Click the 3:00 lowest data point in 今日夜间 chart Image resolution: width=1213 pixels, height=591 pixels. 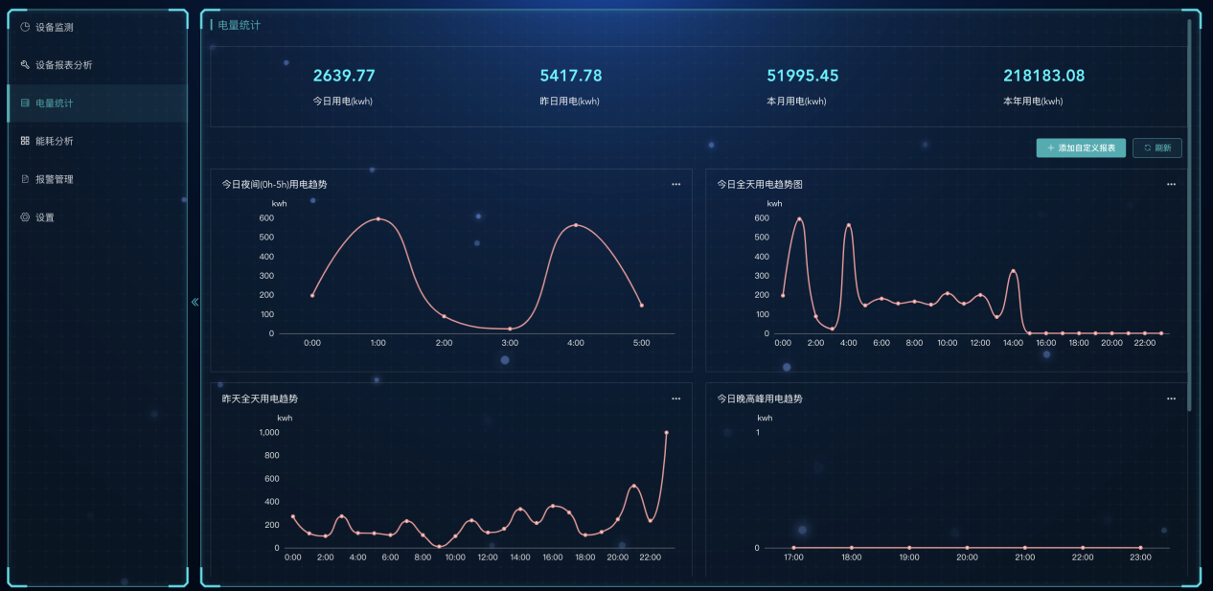click(510, 329)
